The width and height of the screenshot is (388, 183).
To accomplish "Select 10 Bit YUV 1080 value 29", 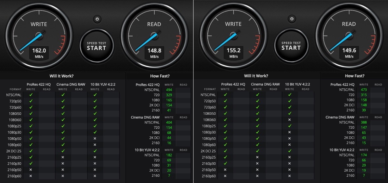I will pyautogui.click(x=364, y=165).
